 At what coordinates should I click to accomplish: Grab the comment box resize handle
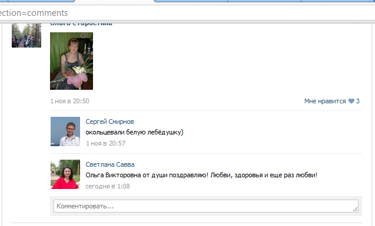(x=355, y=209)
